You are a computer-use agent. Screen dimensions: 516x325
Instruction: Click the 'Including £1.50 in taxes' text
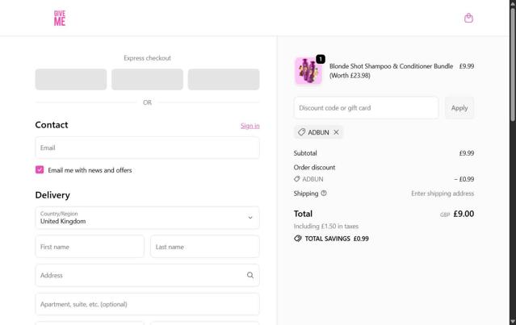pyautogui.click(x=326, y=226)
